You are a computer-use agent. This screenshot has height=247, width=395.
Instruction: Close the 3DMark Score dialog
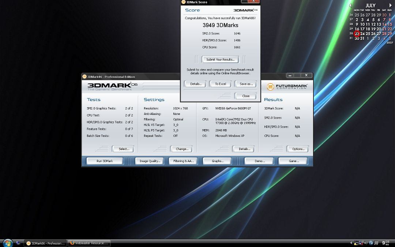pos(245,96)
